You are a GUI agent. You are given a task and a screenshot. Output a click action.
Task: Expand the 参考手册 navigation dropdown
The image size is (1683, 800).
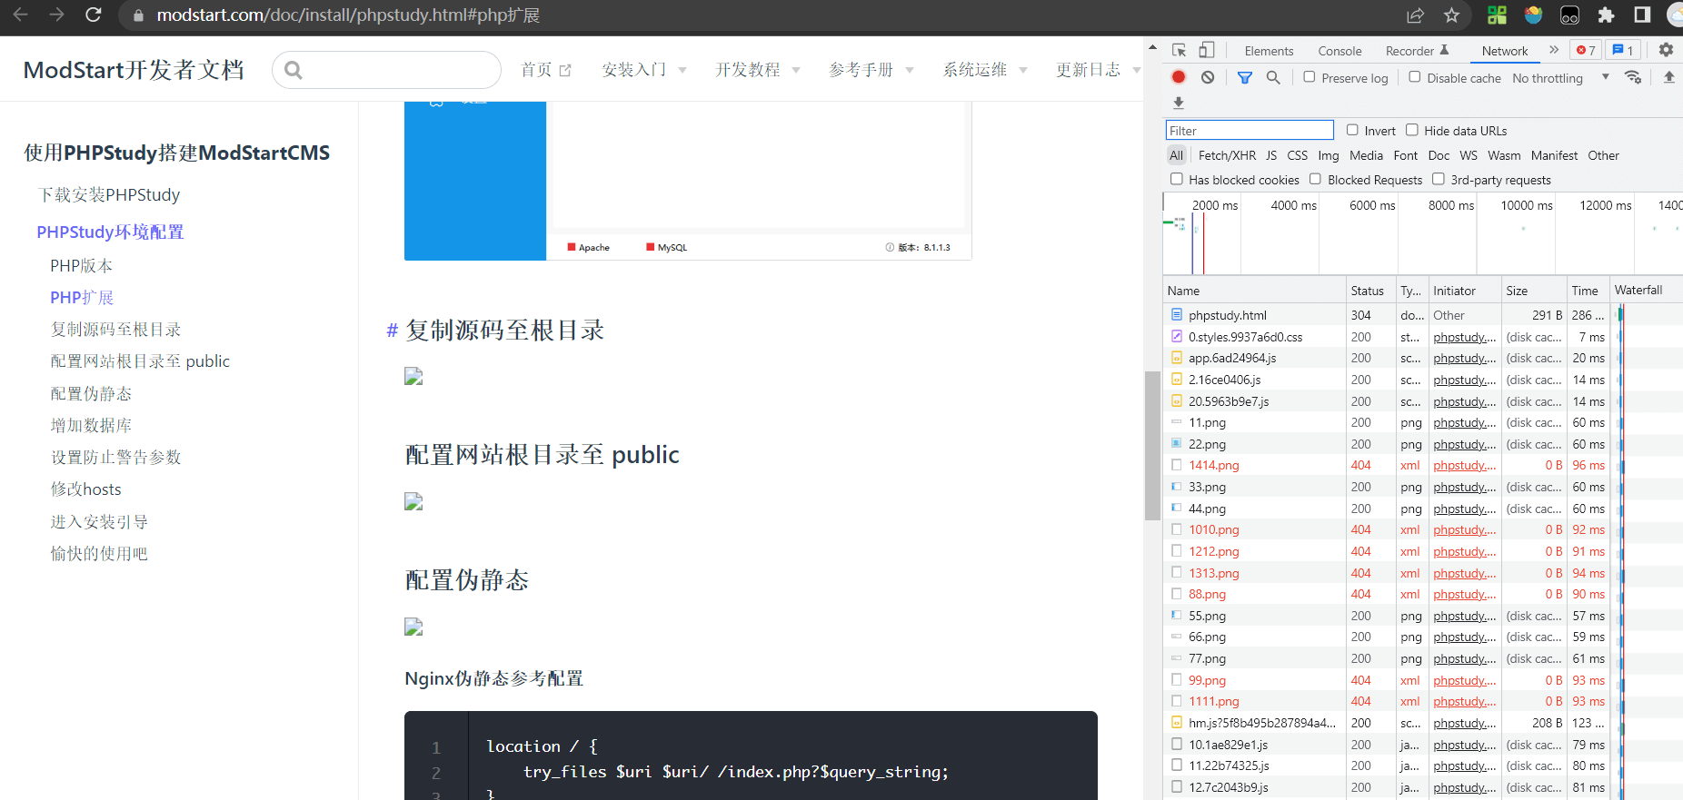click(x=871, y=70)
